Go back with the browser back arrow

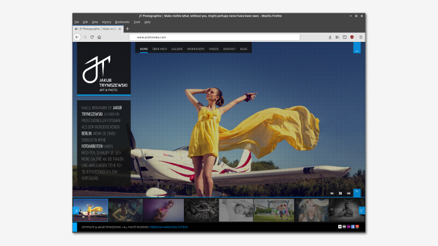(77, 37)
